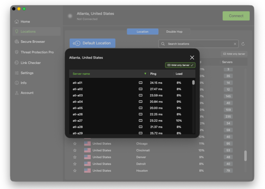The image size is (265, 189).
Task: Click RAM-only icon for atl-a02
Action: (x=141, y=89)
